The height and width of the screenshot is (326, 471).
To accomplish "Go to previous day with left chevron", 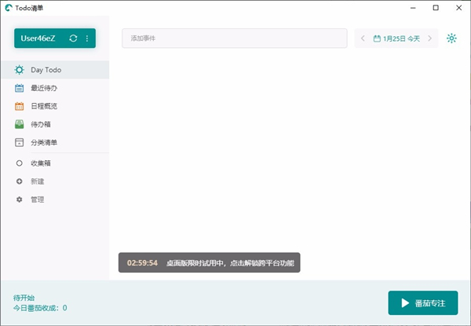I will [x=363, y=38].
